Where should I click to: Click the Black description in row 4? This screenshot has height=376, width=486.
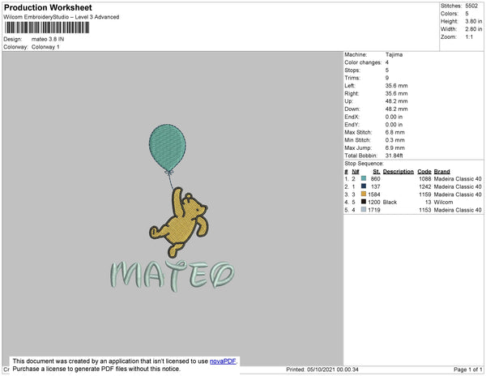click(x=390, y=202)
